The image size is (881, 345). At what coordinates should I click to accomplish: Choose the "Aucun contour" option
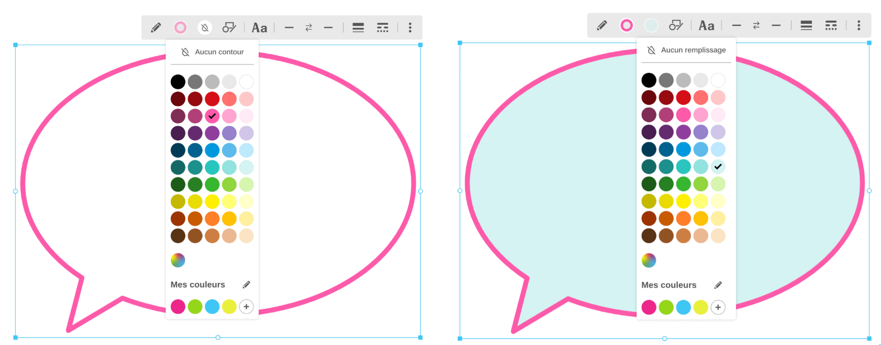click(212, 52)
